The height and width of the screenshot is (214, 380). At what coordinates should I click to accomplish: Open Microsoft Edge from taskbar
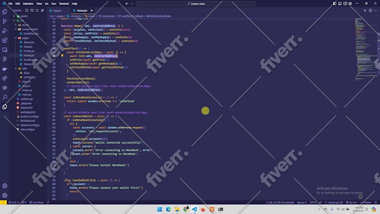[x=168, y=210]
